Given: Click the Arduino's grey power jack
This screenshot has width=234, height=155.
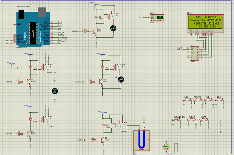Looking at the screenshot, I should tap(42, 12).
